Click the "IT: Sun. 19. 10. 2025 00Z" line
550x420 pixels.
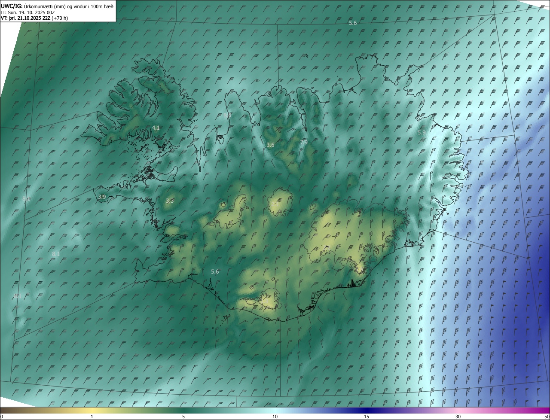pos(28,12)
